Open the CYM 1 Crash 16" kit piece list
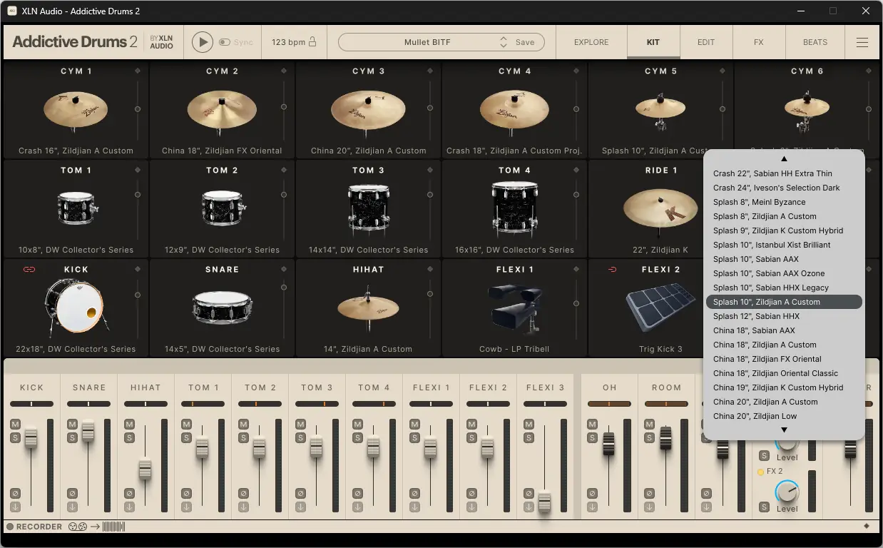883x548 pixels. [76, 151]
